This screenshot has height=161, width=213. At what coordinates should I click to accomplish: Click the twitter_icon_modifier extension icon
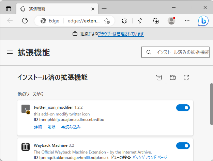(x=26, y=109)
